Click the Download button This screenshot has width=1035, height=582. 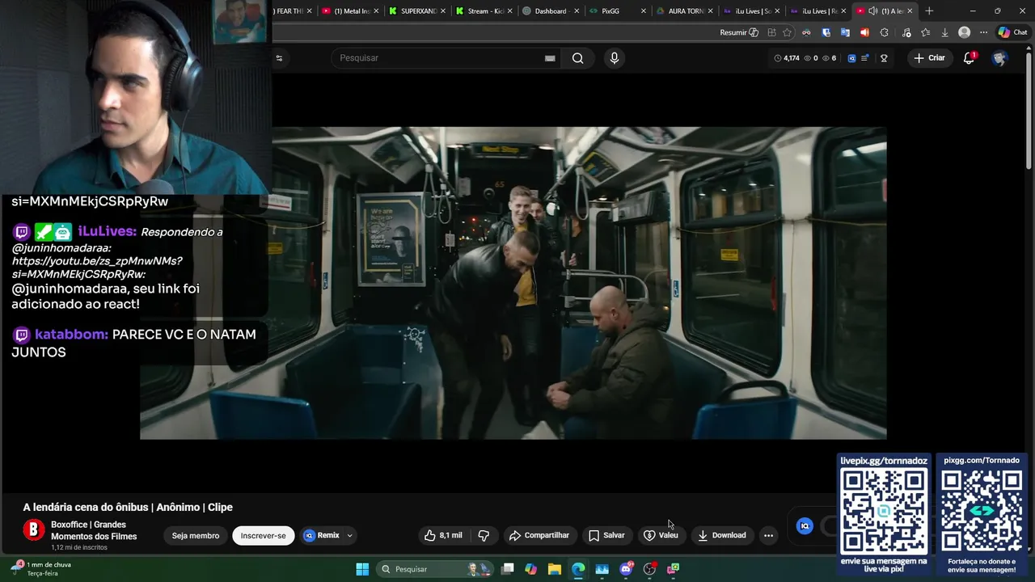(x=721, y=535)
